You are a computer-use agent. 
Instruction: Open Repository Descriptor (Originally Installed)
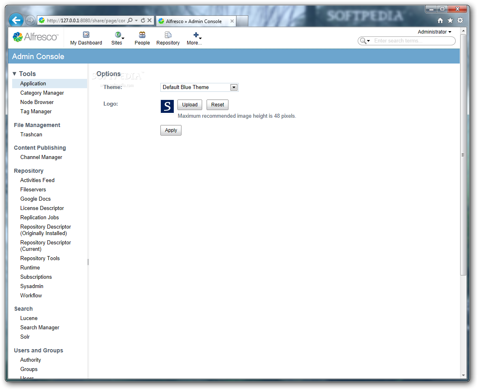coord(45,230)
